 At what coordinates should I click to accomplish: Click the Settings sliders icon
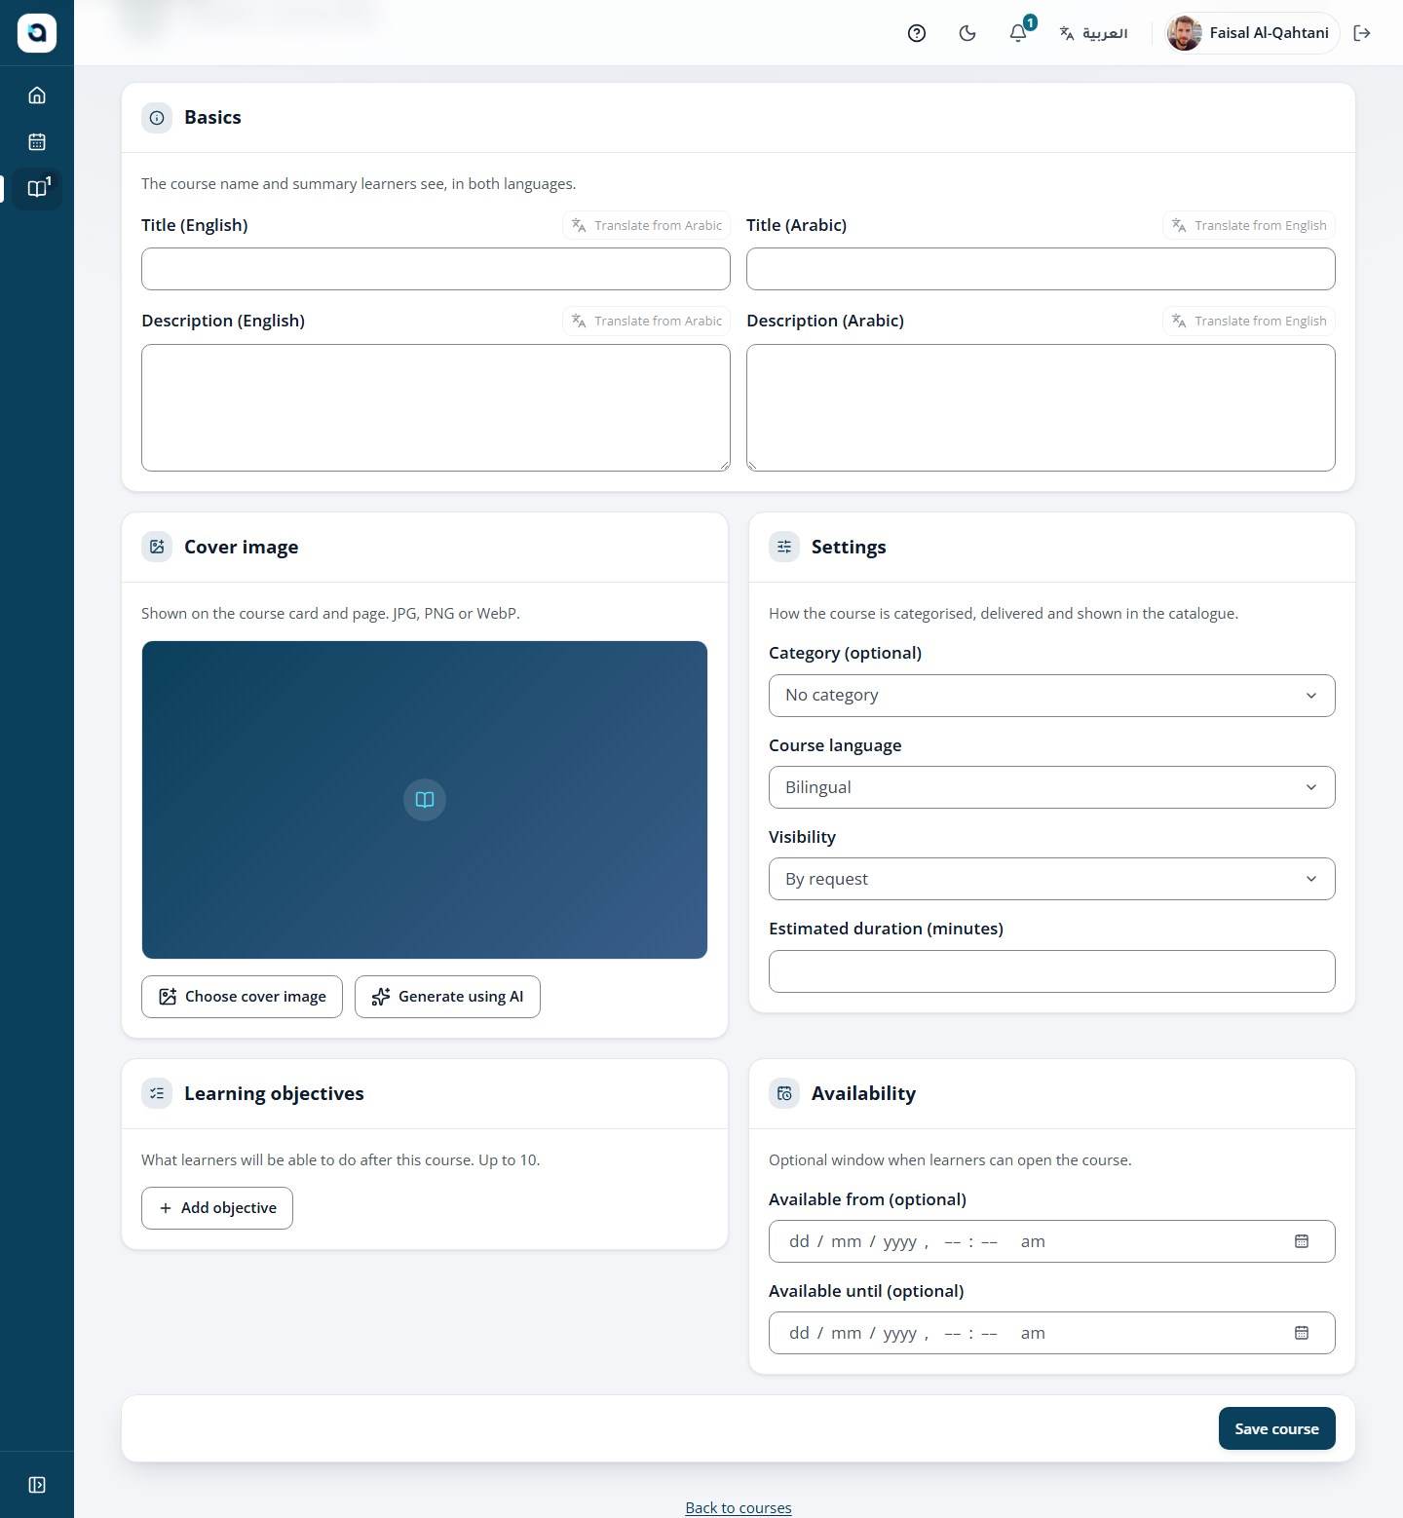click(784, 547)
